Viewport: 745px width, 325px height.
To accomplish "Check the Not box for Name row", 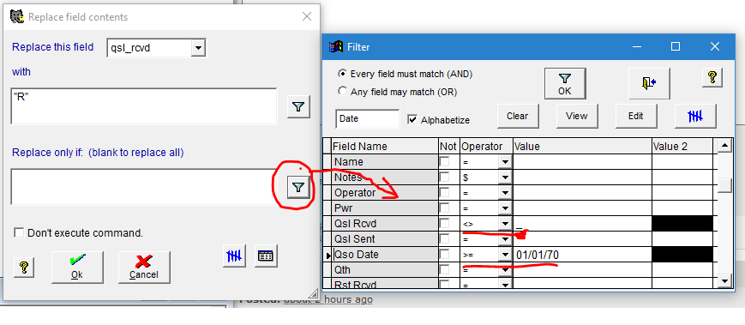I will pos(445,162).
